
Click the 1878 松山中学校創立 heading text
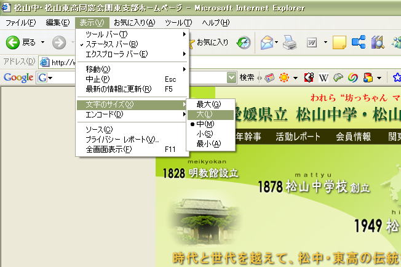pyautogui.click(x=314, y=186)
